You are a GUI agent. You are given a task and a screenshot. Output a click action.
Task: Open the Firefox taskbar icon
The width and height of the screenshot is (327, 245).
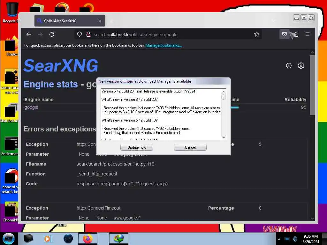click(88, 239)
